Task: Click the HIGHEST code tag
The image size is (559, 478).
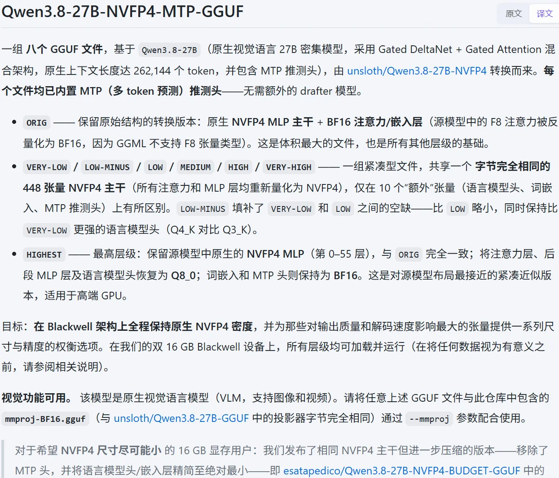Action: [44, 254]
